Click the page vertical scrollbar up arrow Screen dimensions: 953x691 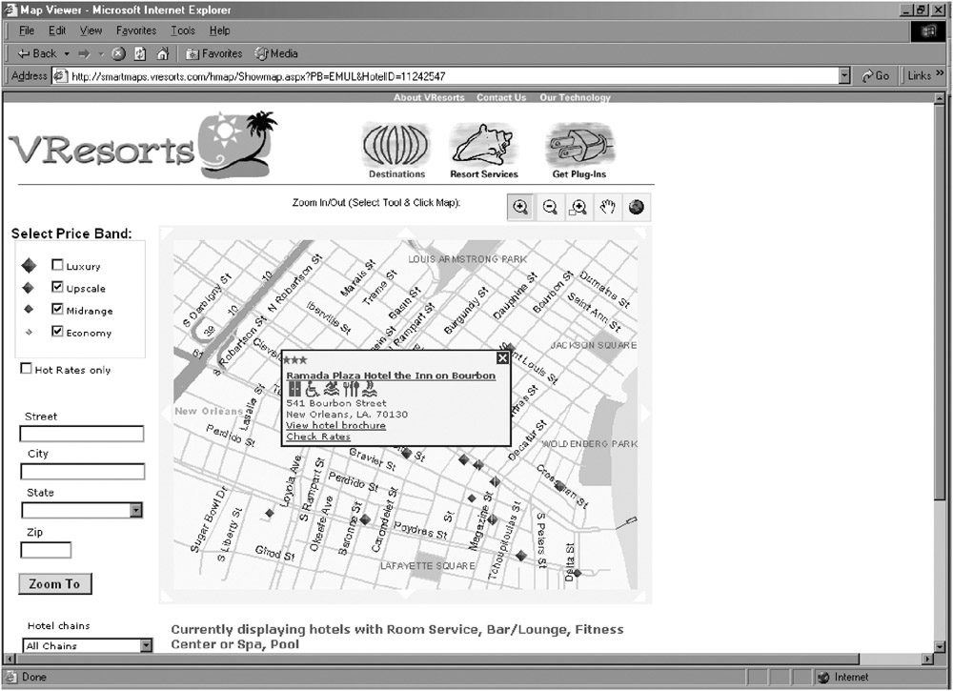(x=940, y=98)
